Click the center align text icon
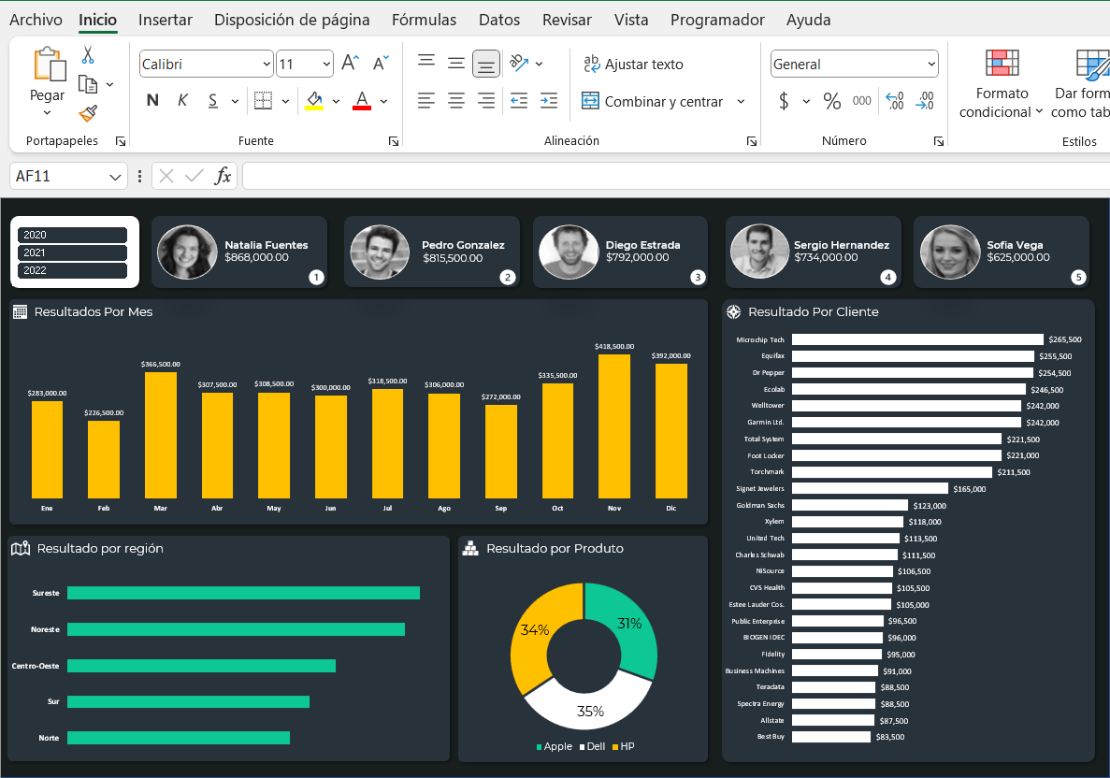The height and width of the screenshot is (778, 1110). tap(456, 101)
